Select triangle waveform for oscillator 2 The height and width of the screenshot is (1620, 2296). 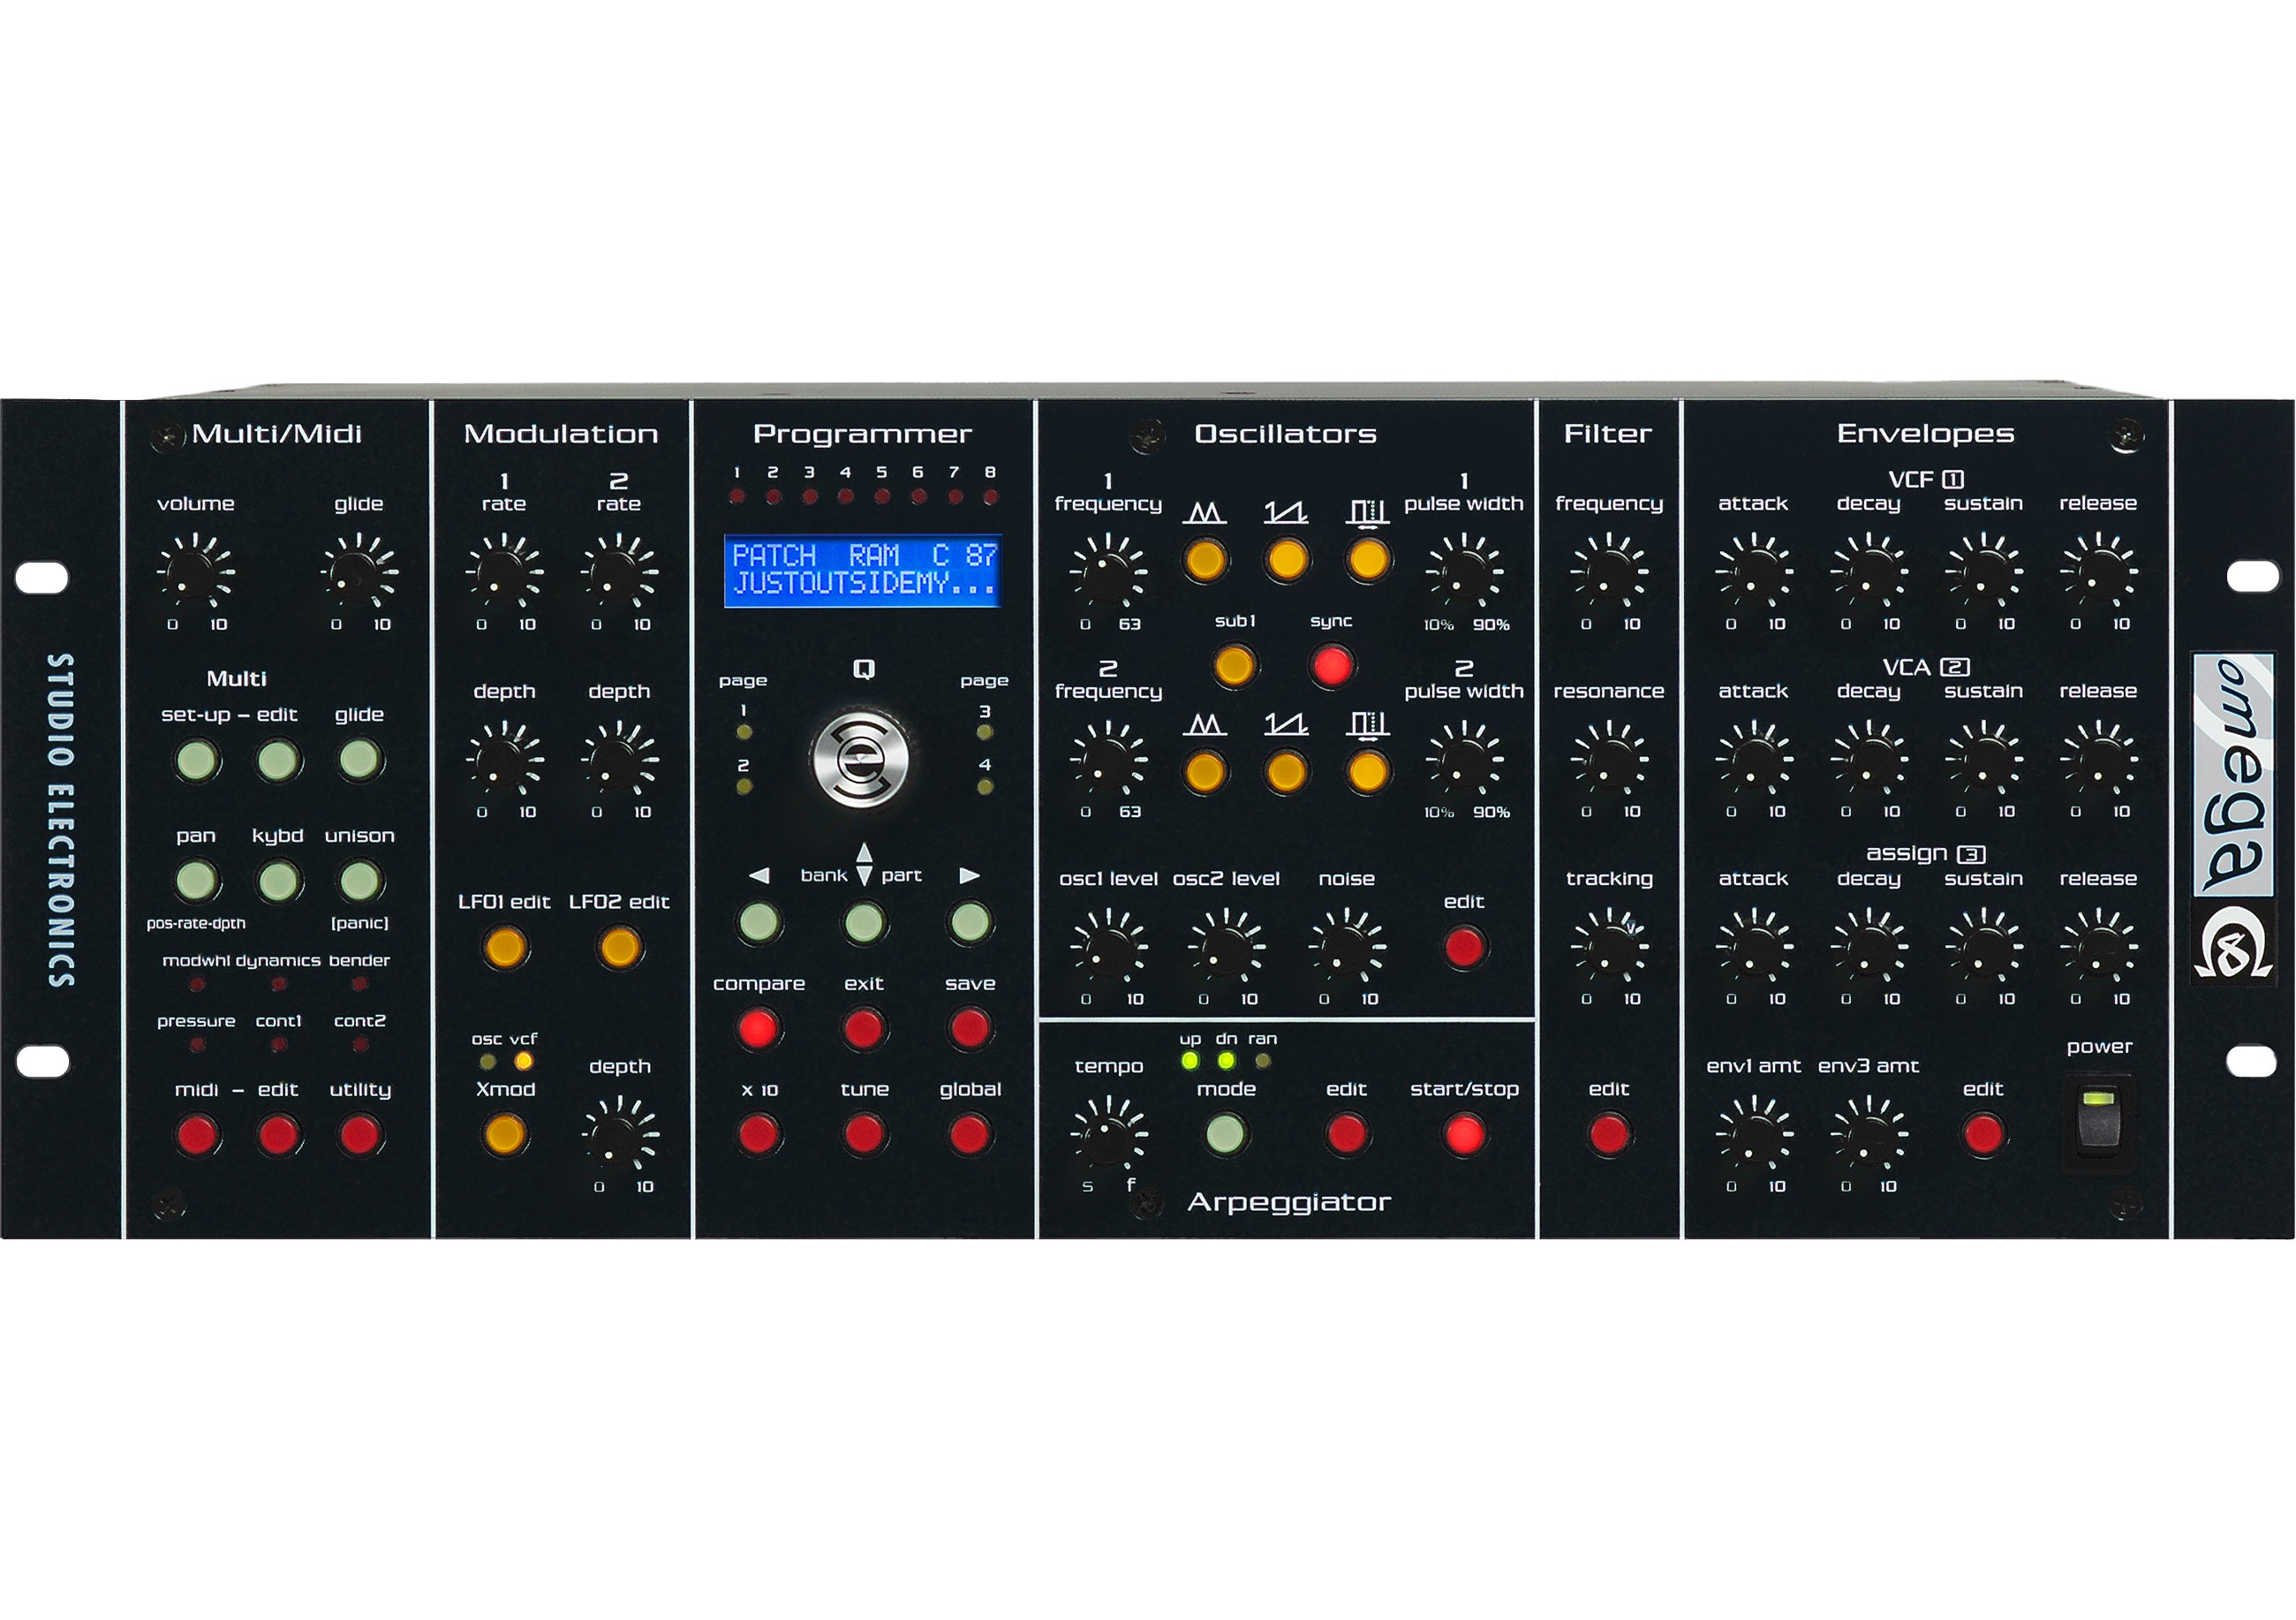[1205, 772]
